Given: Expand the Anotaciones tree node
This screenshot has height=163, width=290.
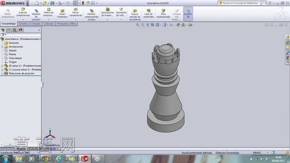Looking at the screenshot, I should [x=2, y=47].
